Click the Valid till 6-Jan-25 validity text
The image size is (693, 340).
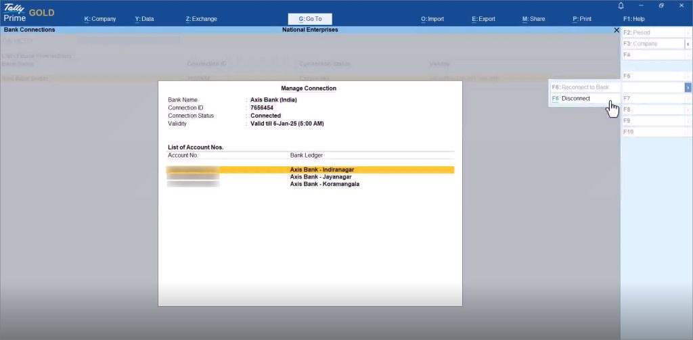tap(287, 124)
